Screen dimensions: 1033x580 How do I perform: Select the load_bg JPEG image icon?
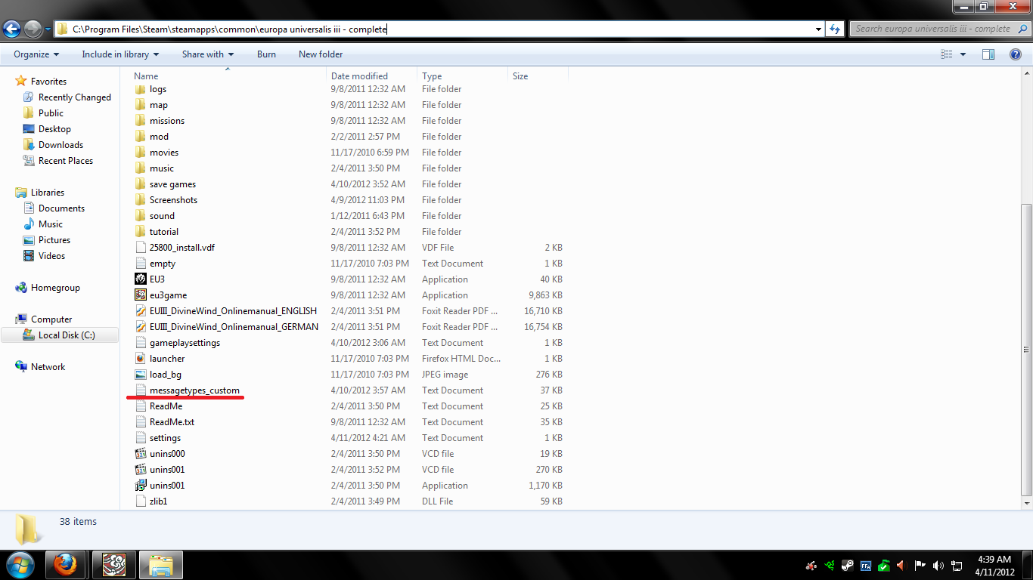pos(140,375)
